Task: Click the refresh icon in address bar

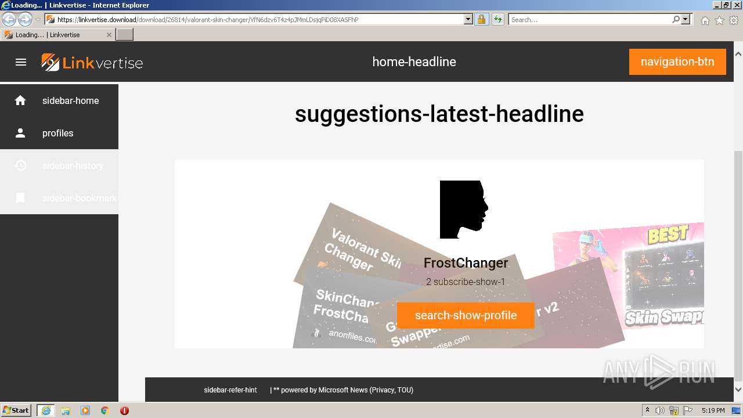Action: pyautogui.click(x=497, y=19)
